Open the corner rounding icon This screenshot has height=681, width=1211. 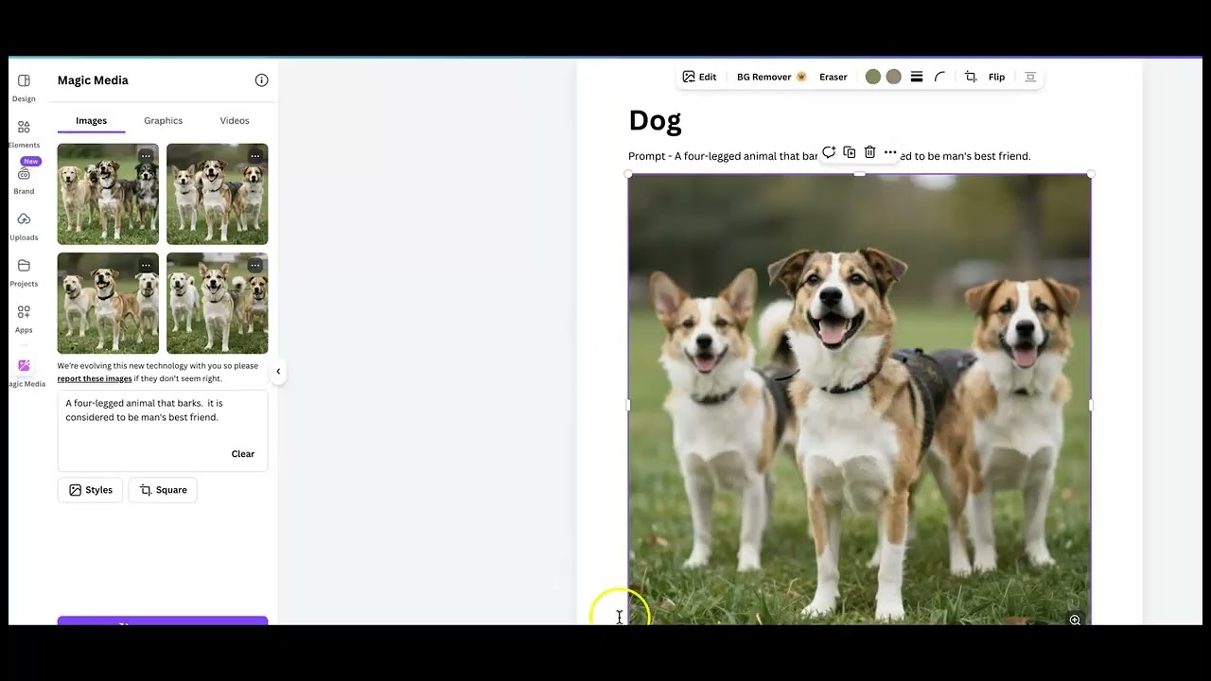point(939,77)
